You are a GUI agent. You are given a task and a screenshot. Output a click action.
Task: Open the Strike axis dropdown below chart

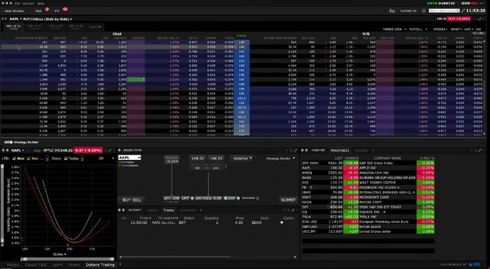coord(60,254)
